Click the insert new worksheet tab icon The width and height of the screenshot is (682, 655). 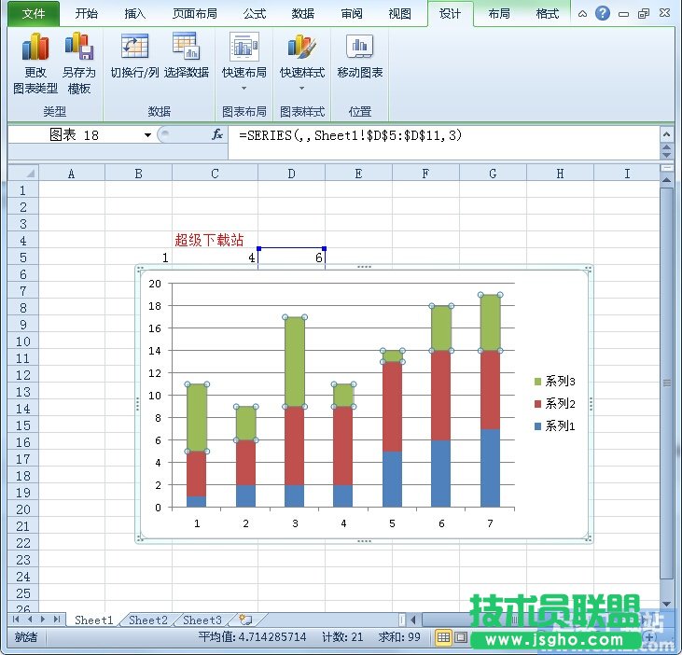pos(245,620)
